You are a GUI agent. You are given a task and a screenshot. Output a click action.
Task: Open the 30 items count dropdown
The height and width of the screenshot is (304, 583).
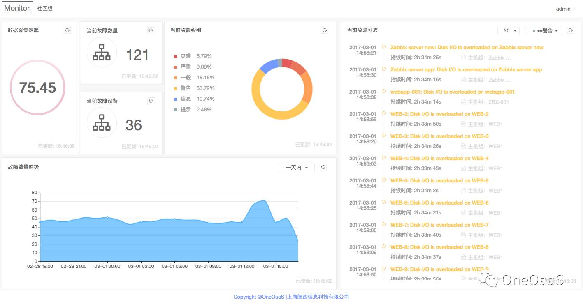[x=509, y=31]
